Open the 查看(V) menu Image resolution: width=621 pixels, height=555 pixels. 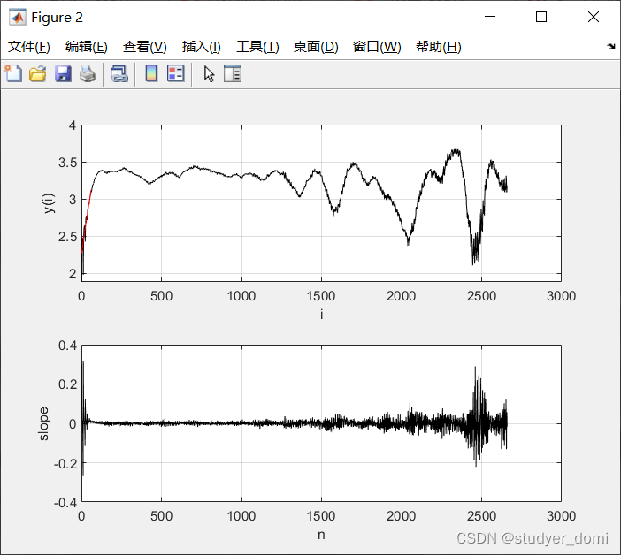(144, 47)
